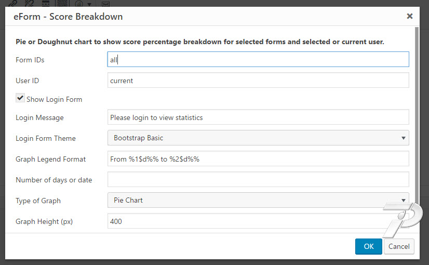
Task: Click the remove link icon in toolbar
Action: (x=29, y=3)
